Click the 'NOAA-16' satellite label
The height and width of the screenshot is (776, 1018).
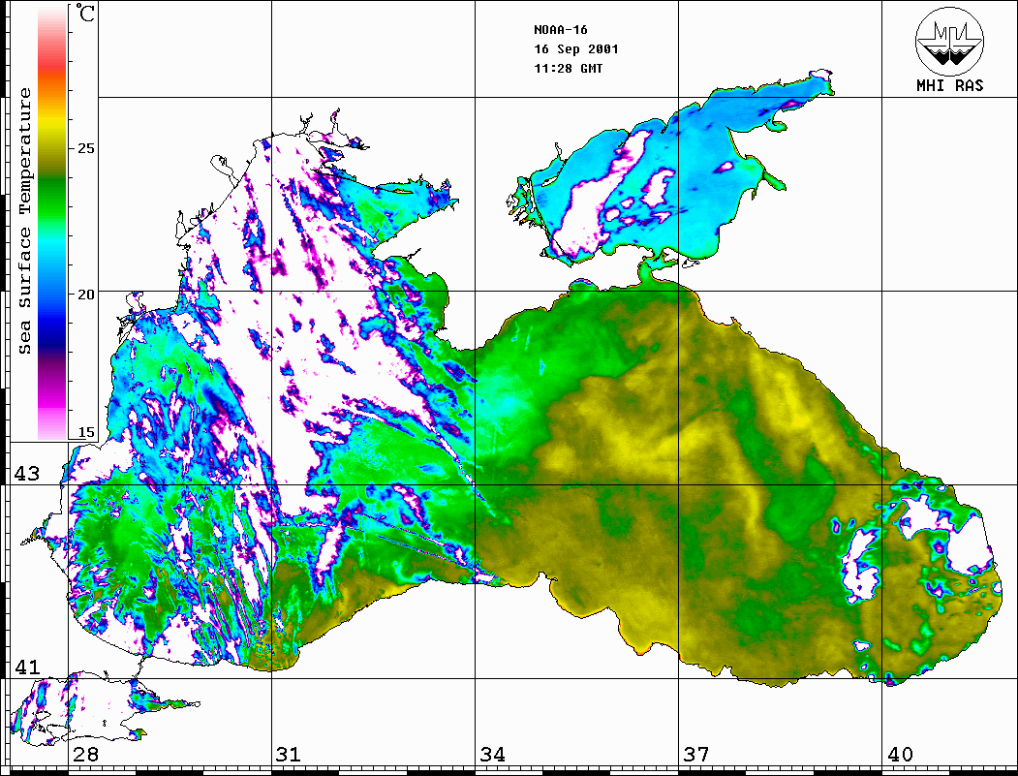[x=560, y=30]
